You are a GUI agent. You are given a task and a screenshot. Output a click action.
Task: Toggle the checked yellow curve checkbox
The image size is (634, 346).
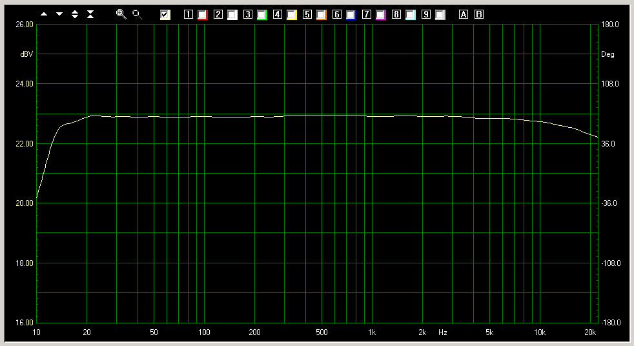pyautogui.click(x=165, y=15)
